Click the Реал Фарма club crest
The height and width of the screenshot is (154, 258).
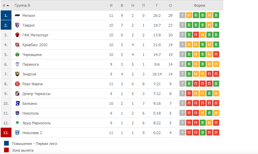coord(18,84)
